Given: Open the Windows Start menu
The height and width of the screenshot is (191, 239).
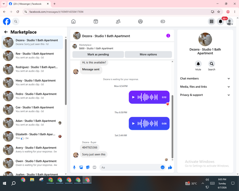Looking at the screenshot, I should [x=4, y=183].
